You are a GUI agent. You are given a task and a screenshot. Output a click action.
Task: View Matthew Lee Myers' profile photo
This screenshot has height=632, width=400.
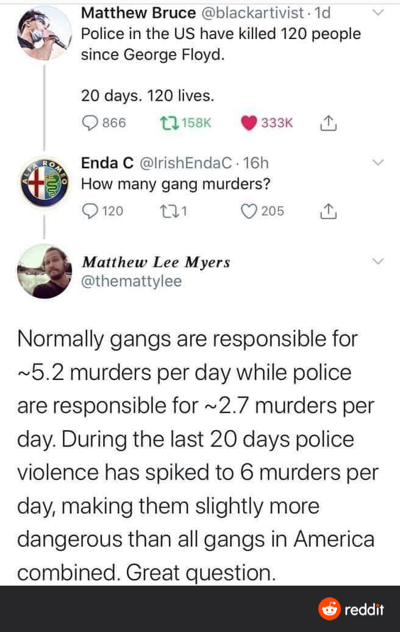(45, 271)
